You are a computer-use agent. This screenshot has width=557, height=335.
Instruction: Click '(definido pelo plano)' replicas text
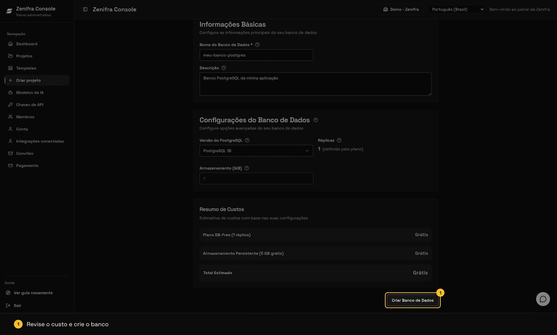pos(343,149)
